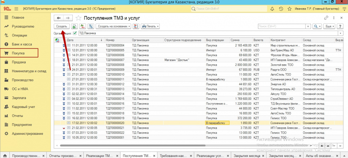Expand the Печать dropdown
This screenshot has height=158, width=348.
pyautogui.click(x=150, y=26)
